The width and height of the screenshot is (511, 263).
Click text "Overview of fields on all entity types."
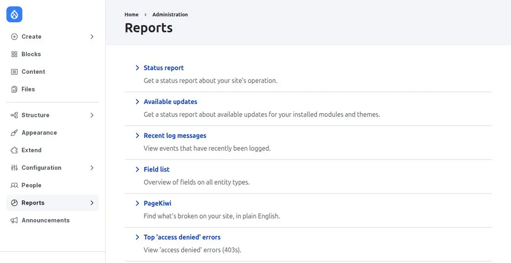tap(197, 182)
